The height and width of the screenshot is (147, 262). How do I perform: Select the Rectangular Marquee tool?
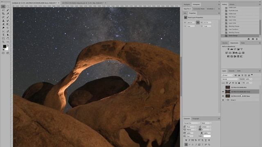pyautogui.click(x=8, y=7)
